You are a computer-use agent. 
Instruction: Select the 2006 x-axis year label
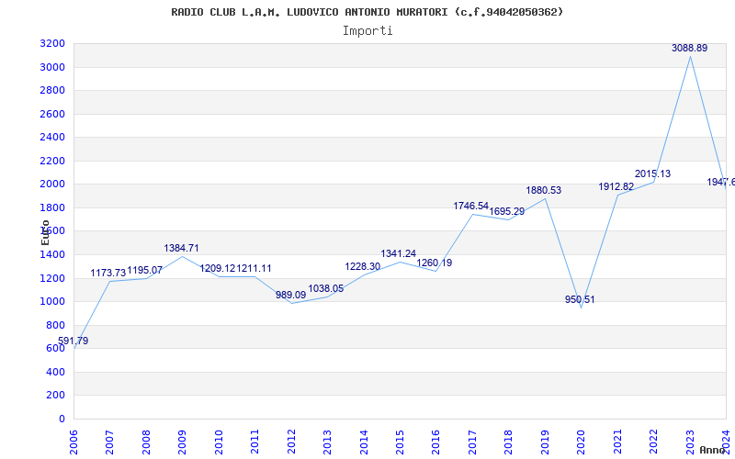coord(73,442)
